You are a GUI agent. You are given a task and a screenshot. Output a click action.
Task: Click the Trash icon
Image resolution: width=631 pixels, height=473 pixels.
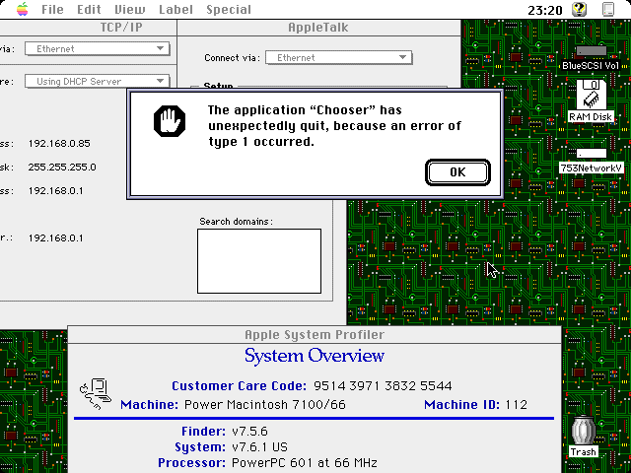[583, 432]
